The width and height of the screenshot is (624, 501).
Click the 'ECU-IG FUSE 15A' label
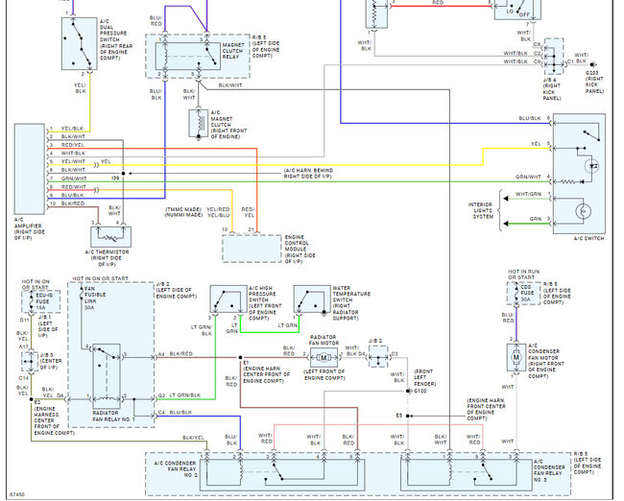pos(44,301)
